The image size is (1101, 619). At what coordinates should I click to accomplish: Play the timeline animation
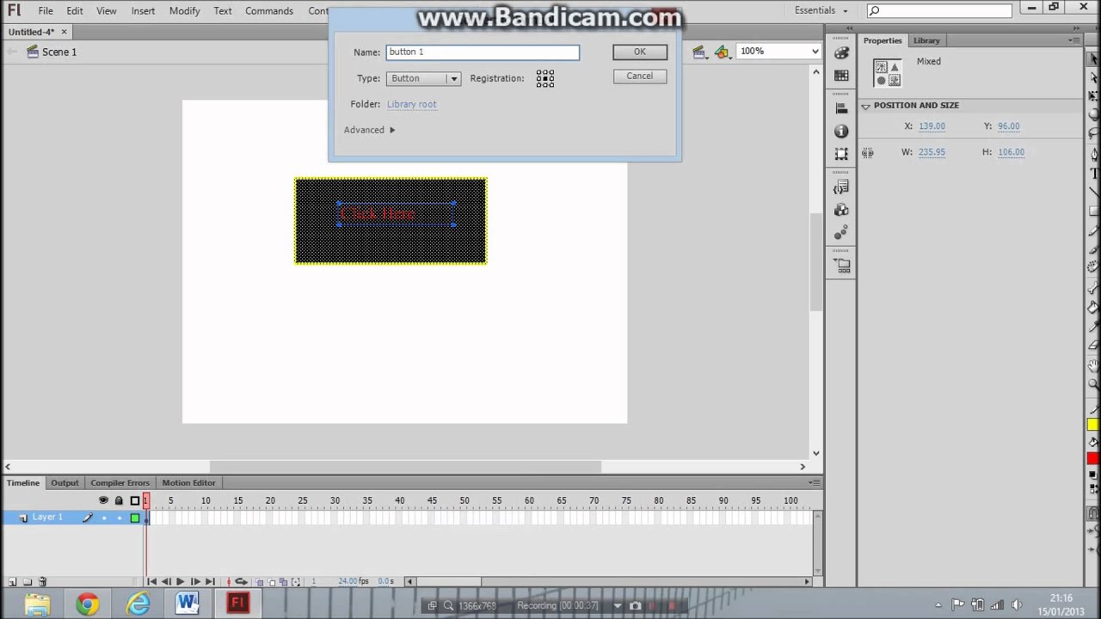(180, 582)
